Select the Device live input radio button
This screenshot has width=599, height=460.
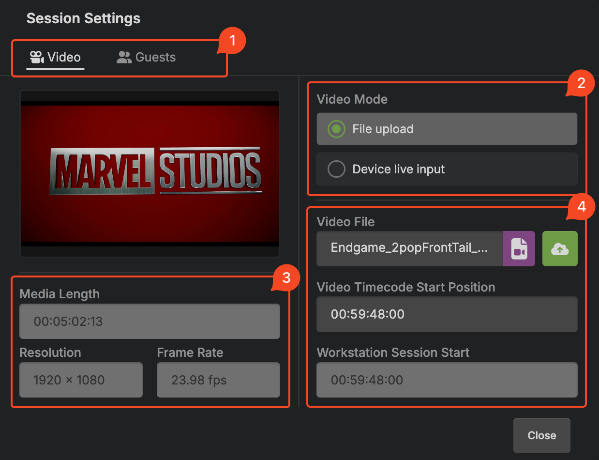click(x=337, y=169)
